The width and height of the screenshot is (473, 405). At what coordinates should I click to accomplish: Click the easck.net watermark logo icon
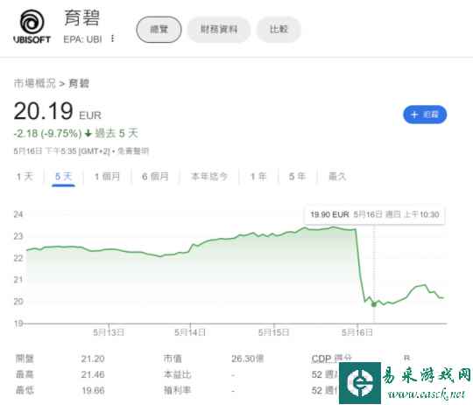coord(360,383)
